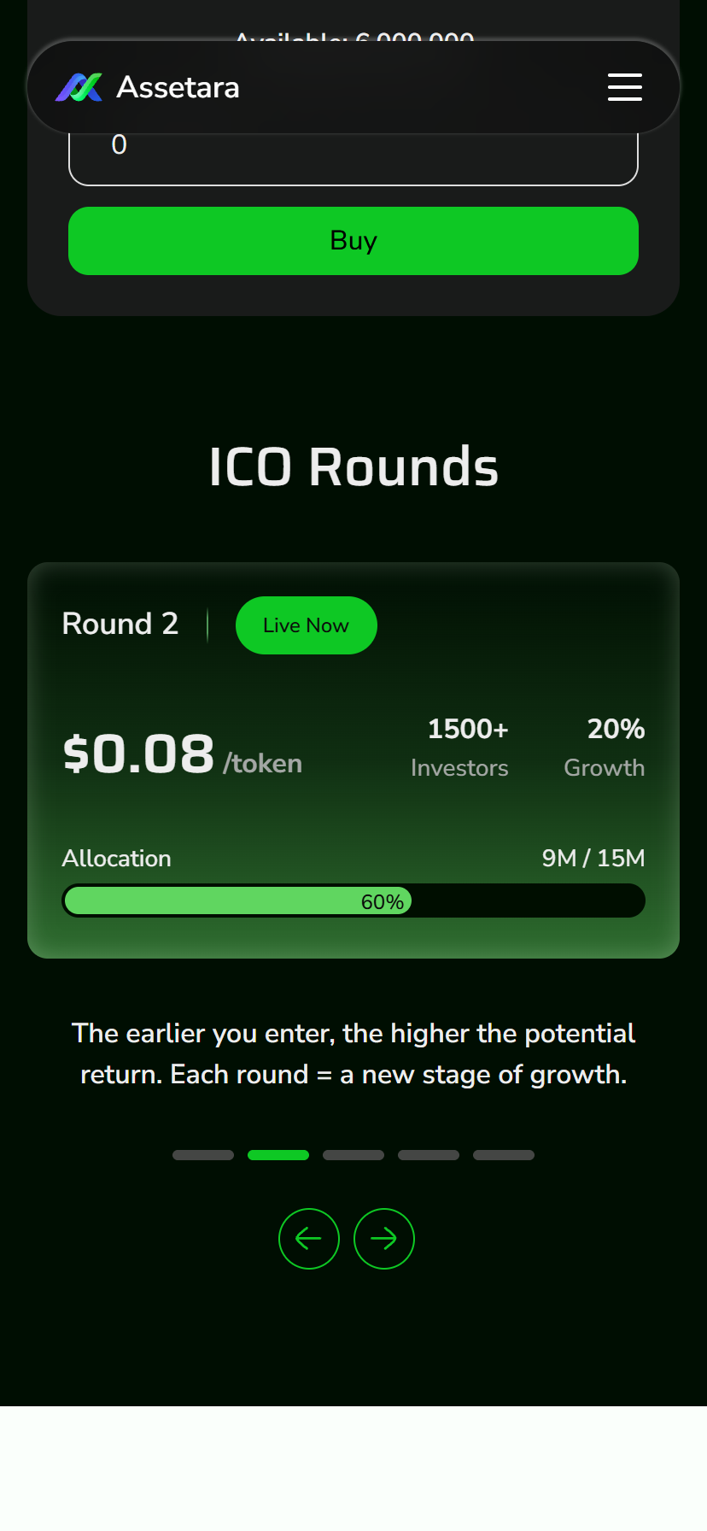This screenshot has height=1531, width=707.
Task: Click the ICO Rounds heading
Action: tap(353, 466)
